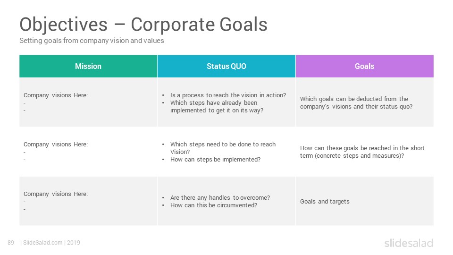Select text Which goals can be deducted
The width and height of the screenshot is (453, 255).
356,102
